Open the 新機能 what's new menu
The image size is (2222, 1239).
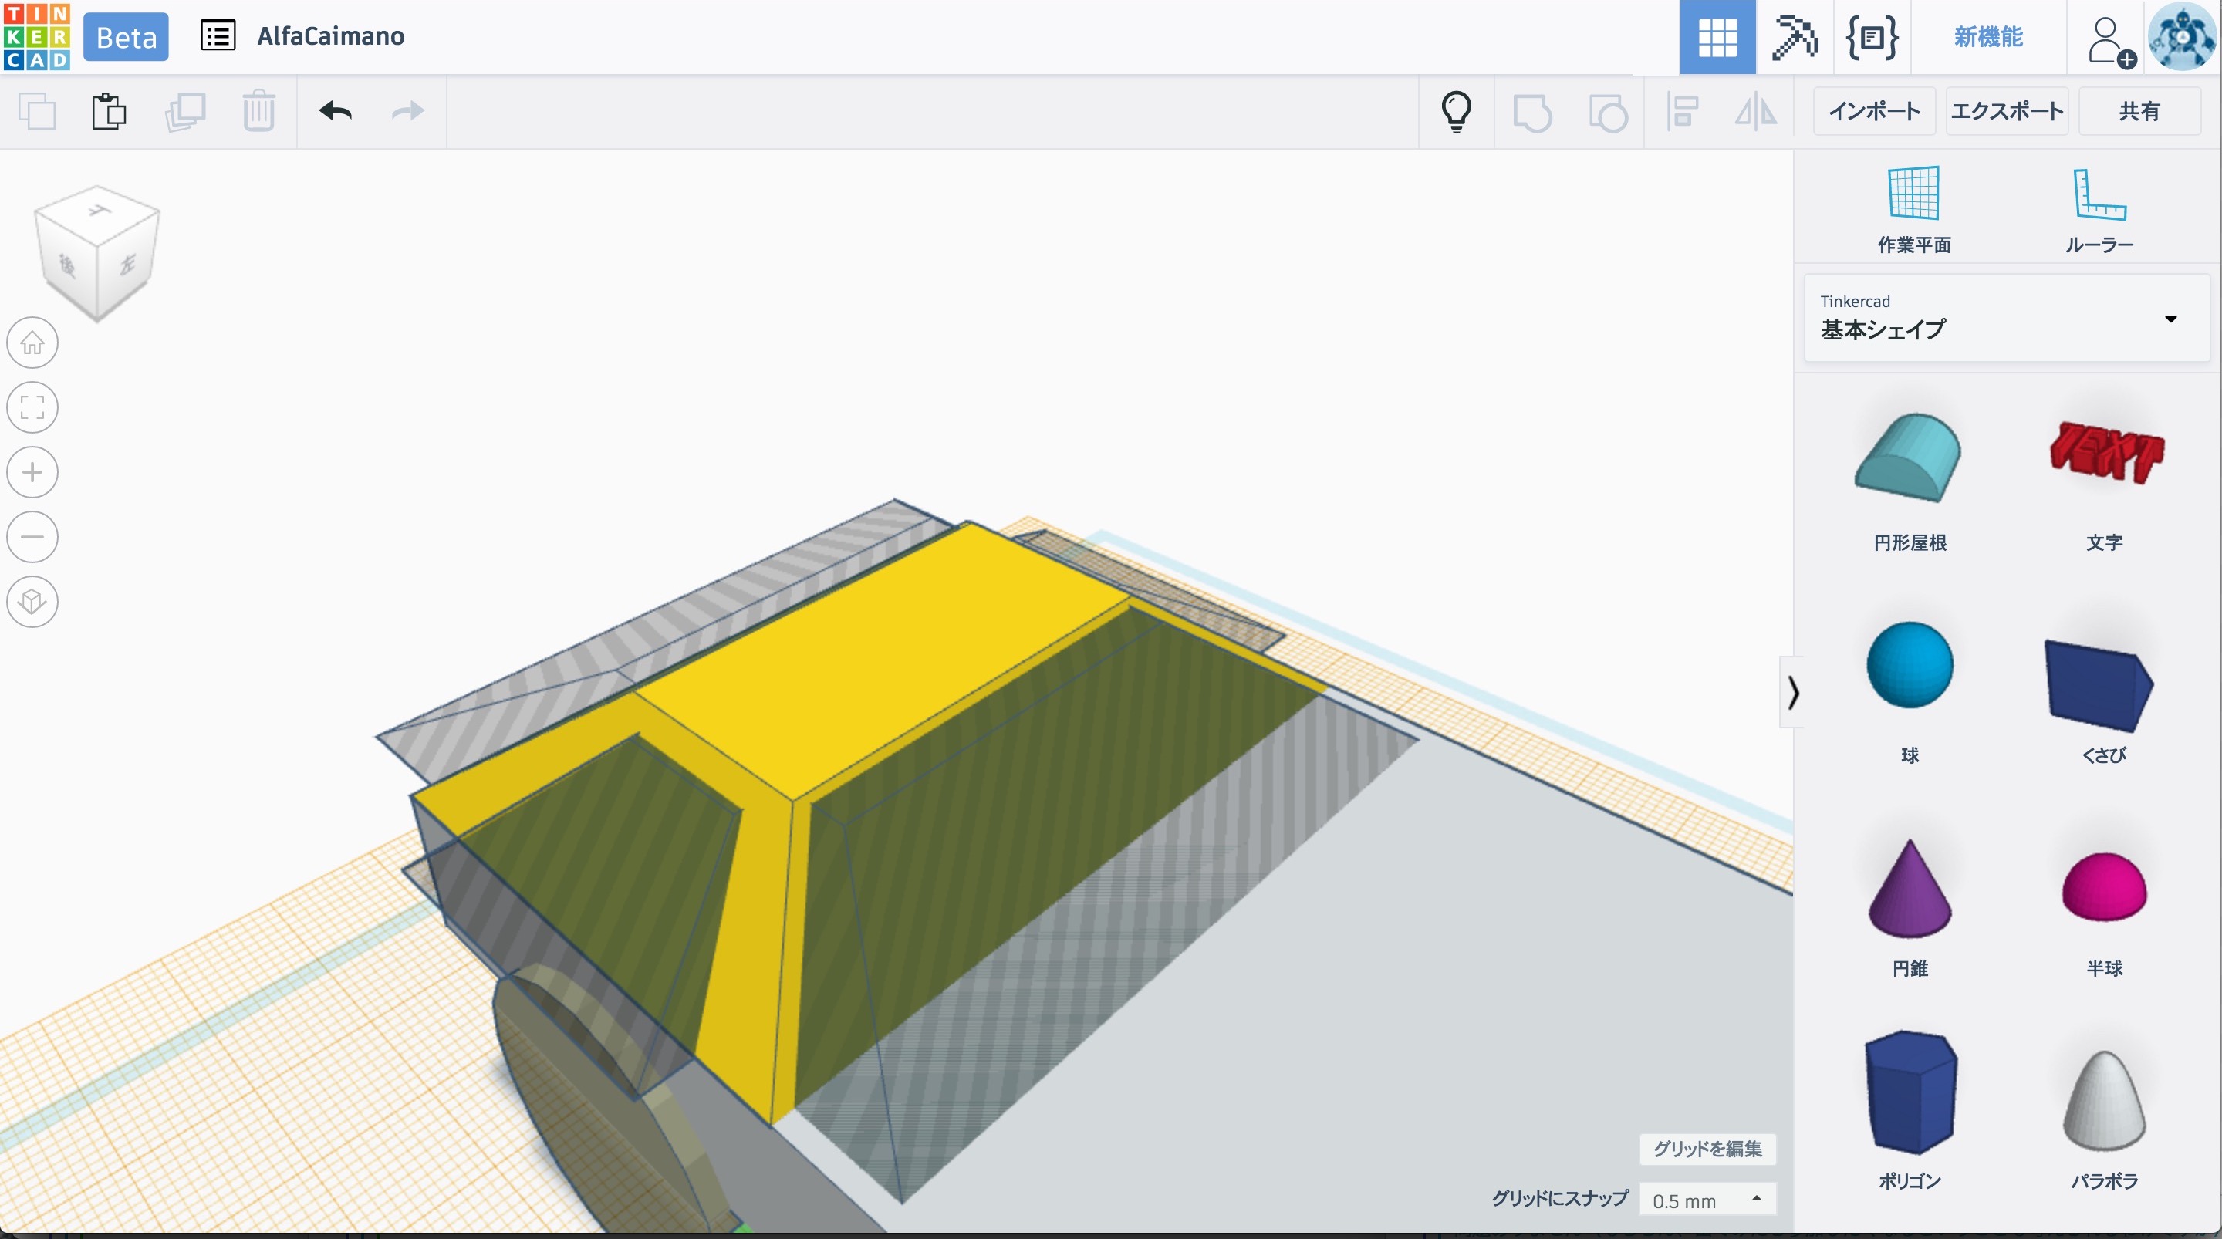(1987, 37)
